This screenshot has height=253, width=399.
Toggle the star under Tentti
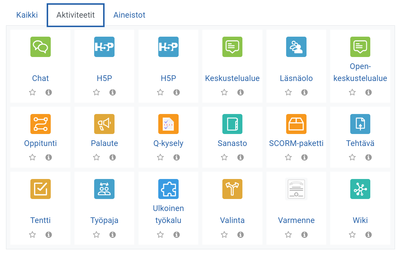(32, 234)
